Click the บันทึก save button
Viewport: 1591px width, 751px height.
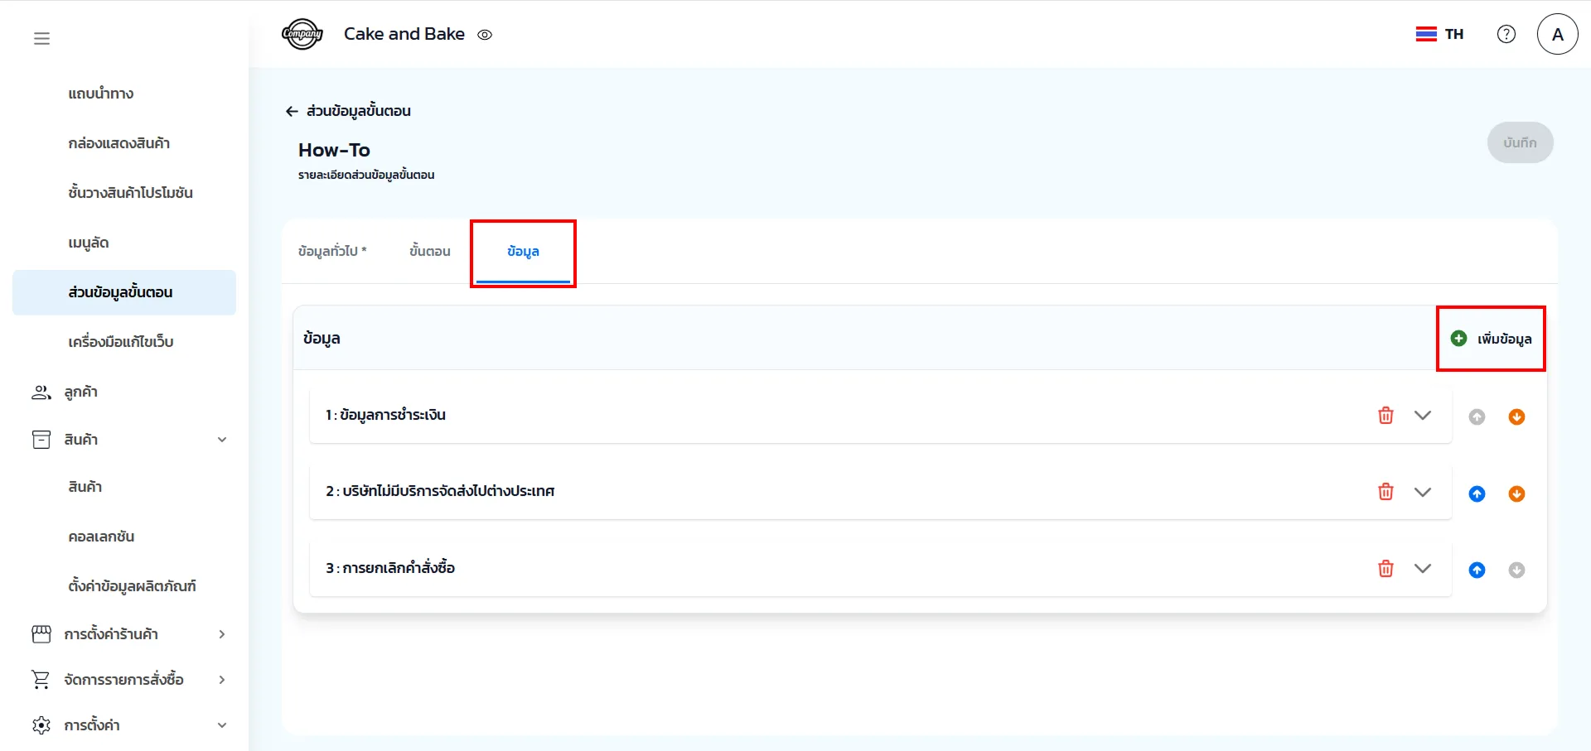coord(1520,142)
